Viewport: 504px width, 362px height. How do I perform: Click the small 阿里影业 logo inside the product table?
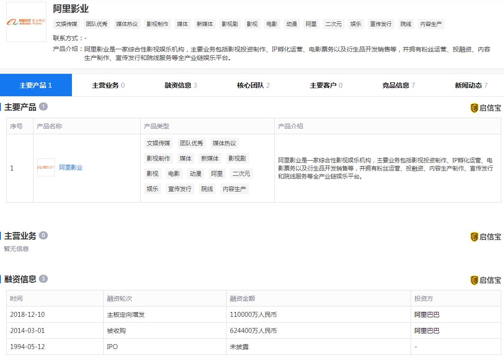click(x=46, y=167)
